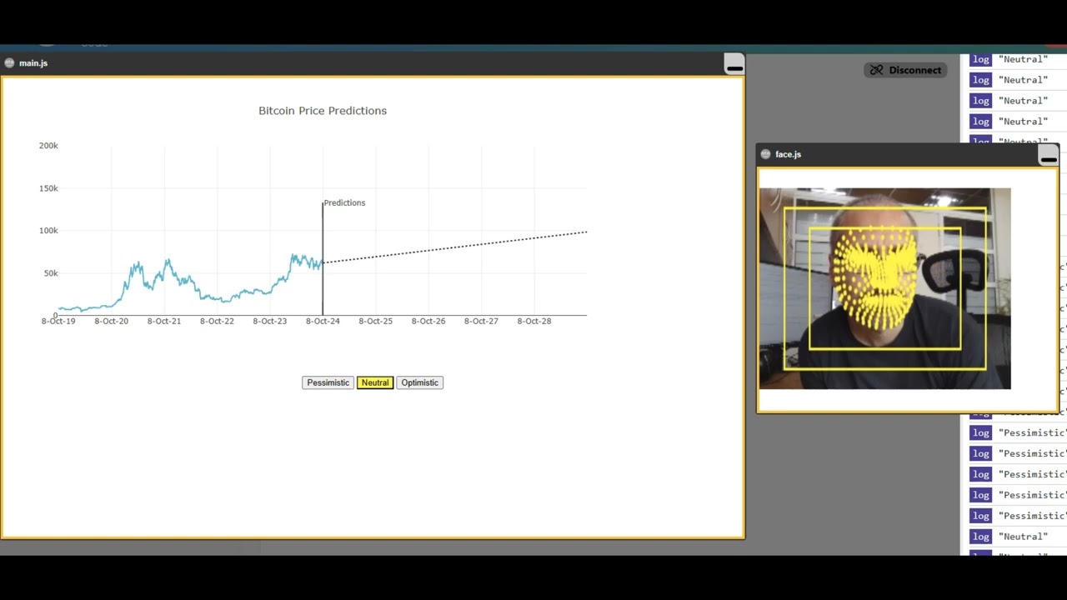Click the 8-Oct-22 x-axis label
Image resolution: width=1067 pixels, height=600 pixels.
coord(217,321)
